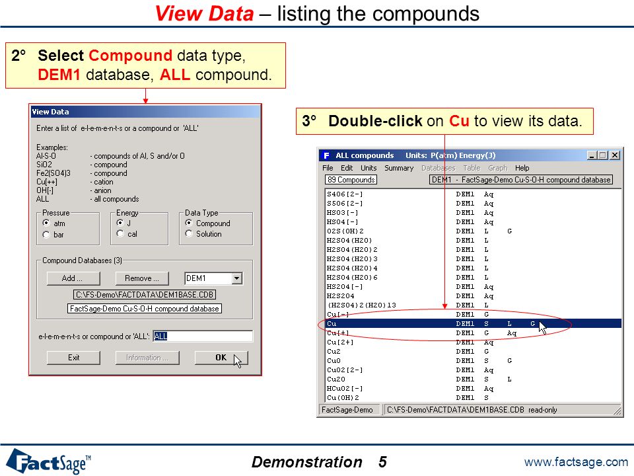This screenshot has width=634, height=476.
Task: Select the Cu2O compound row
Action: pos(473,379)
